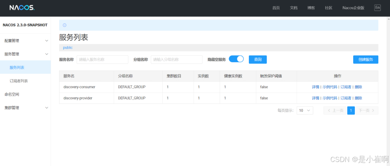
Task: Open 订阅者 for discovery-provider
Action: [x=346, y=98]
